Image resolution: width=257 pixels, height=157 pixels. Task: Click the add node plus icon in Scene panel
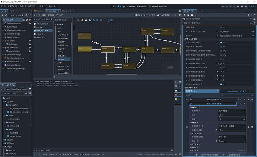coord(2,15)
